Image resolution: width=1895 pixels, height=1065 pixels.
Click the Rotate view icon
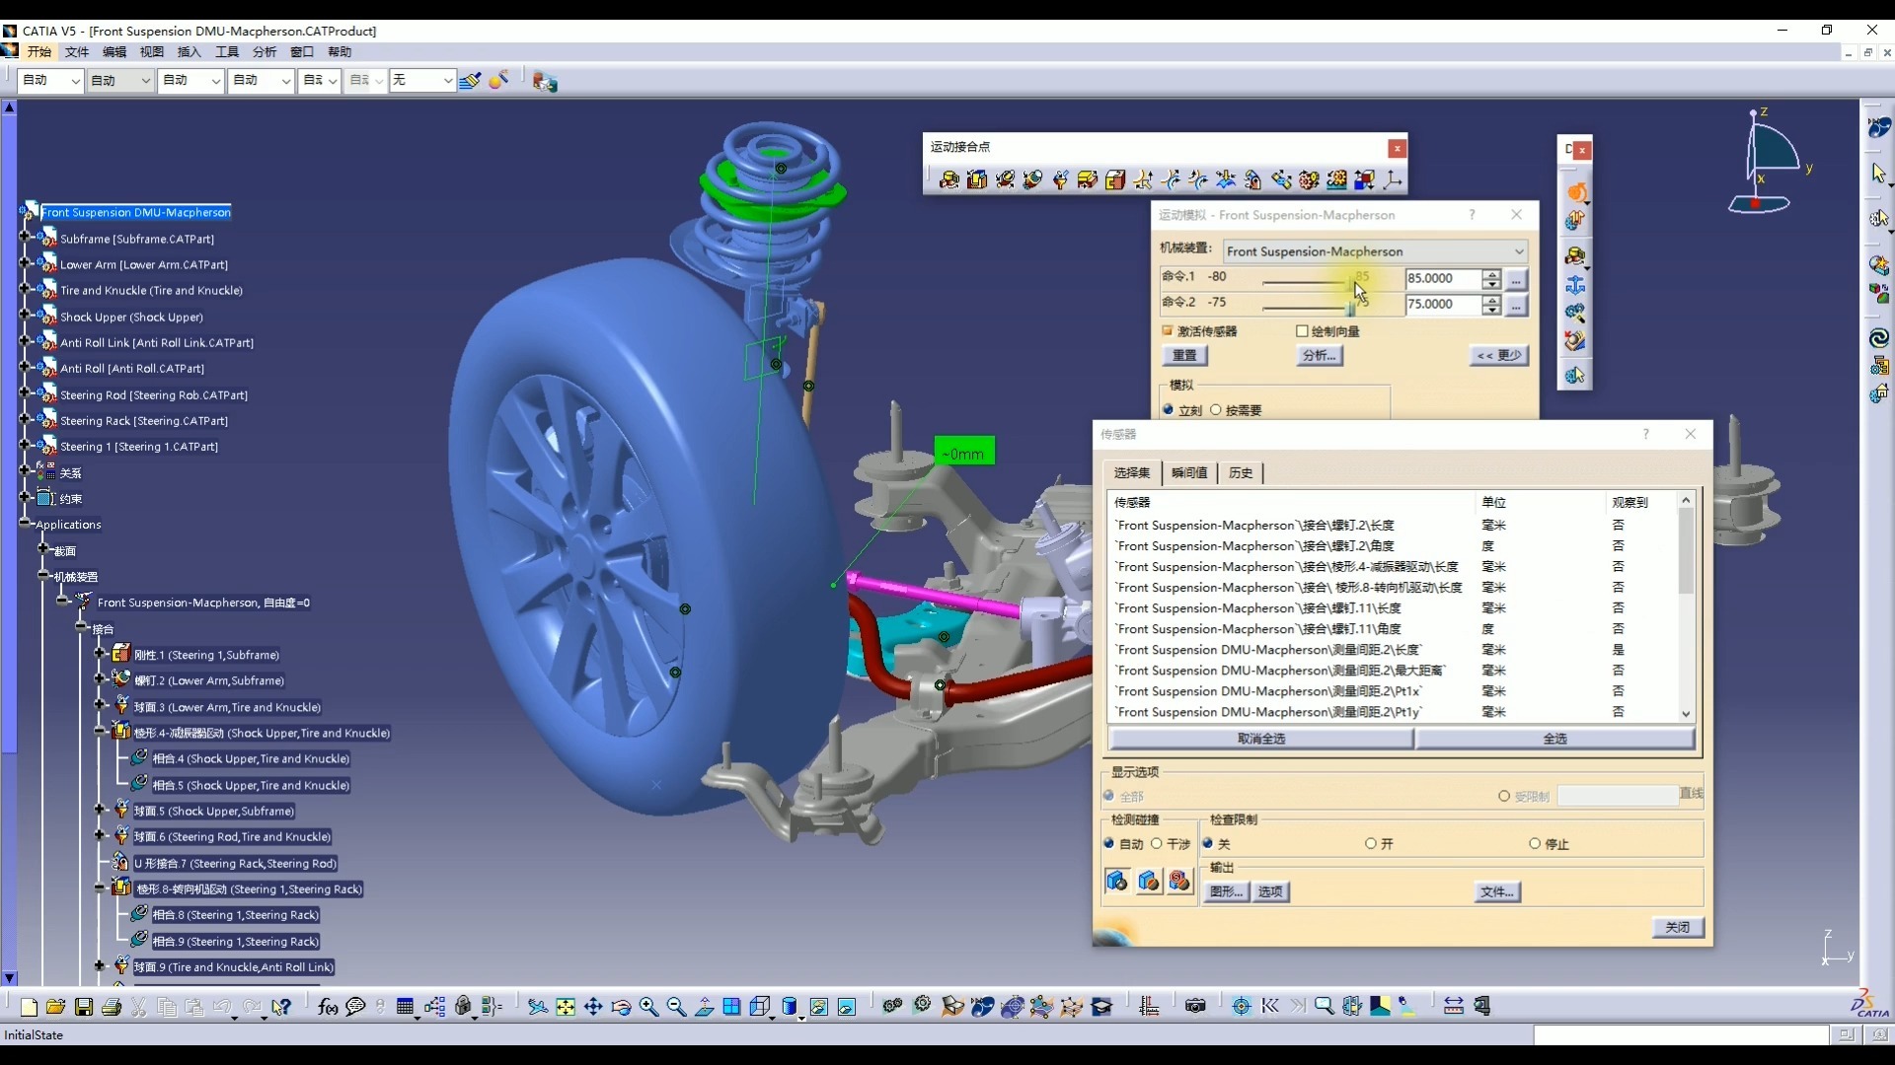(x=621, y=1007)
